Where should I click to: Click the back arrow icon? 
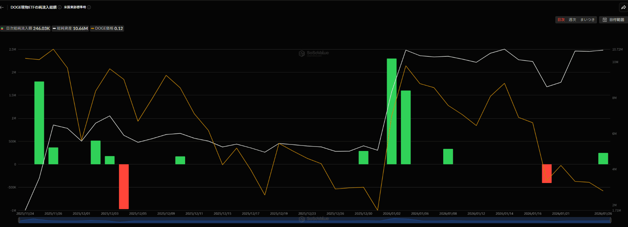pyautogui.click(x=2, y=7)
